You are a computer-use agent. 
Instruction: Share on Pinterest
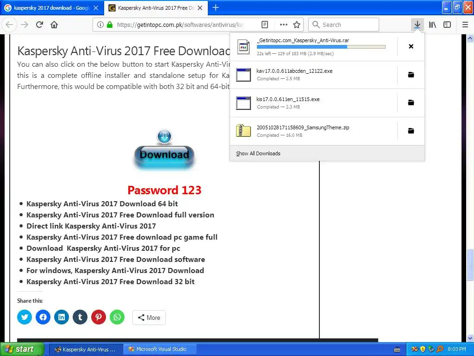point(99,317)
